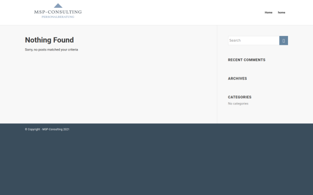The height and width of the screenshot is (195, 313).
Task: Open the lowercase home menu item
Action: 282,12
